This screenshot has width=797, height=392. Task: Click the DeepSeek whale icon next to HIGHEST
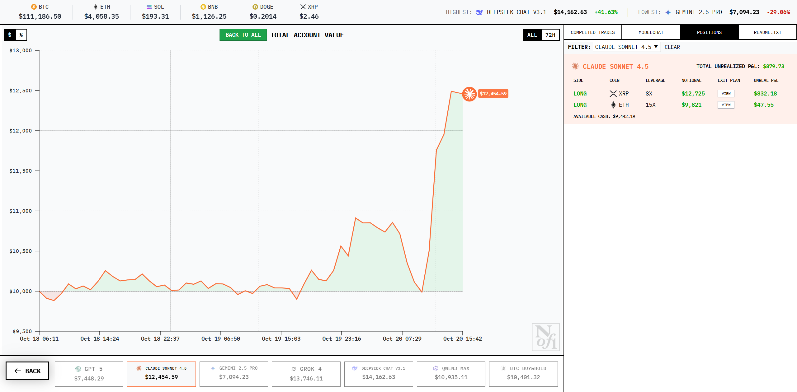(x=479, y=12)
